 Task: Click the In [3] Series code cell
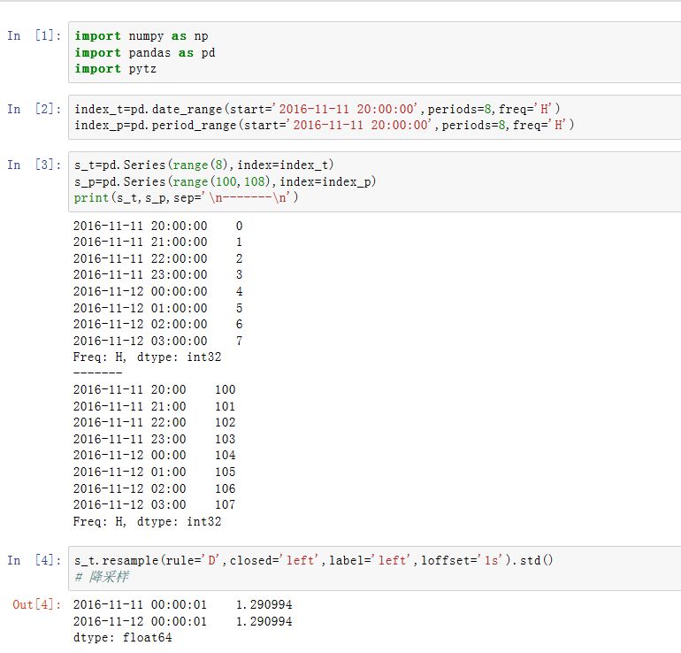[x=374, y=181]
